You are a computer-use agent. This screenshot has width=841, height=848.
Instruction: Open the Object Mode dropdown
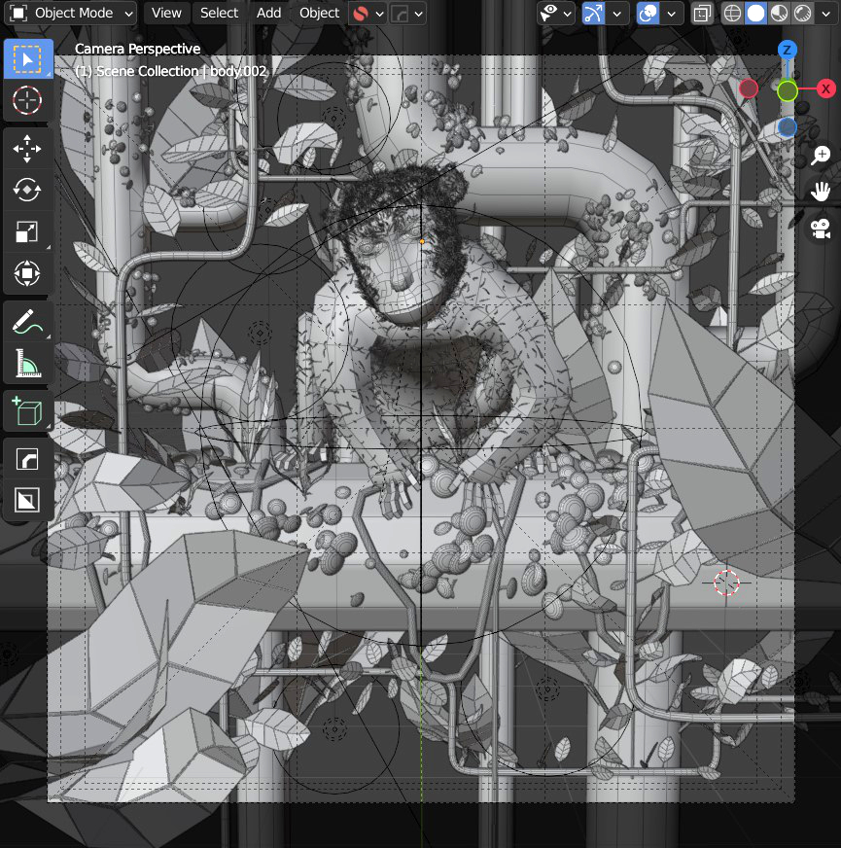[74, 14]
